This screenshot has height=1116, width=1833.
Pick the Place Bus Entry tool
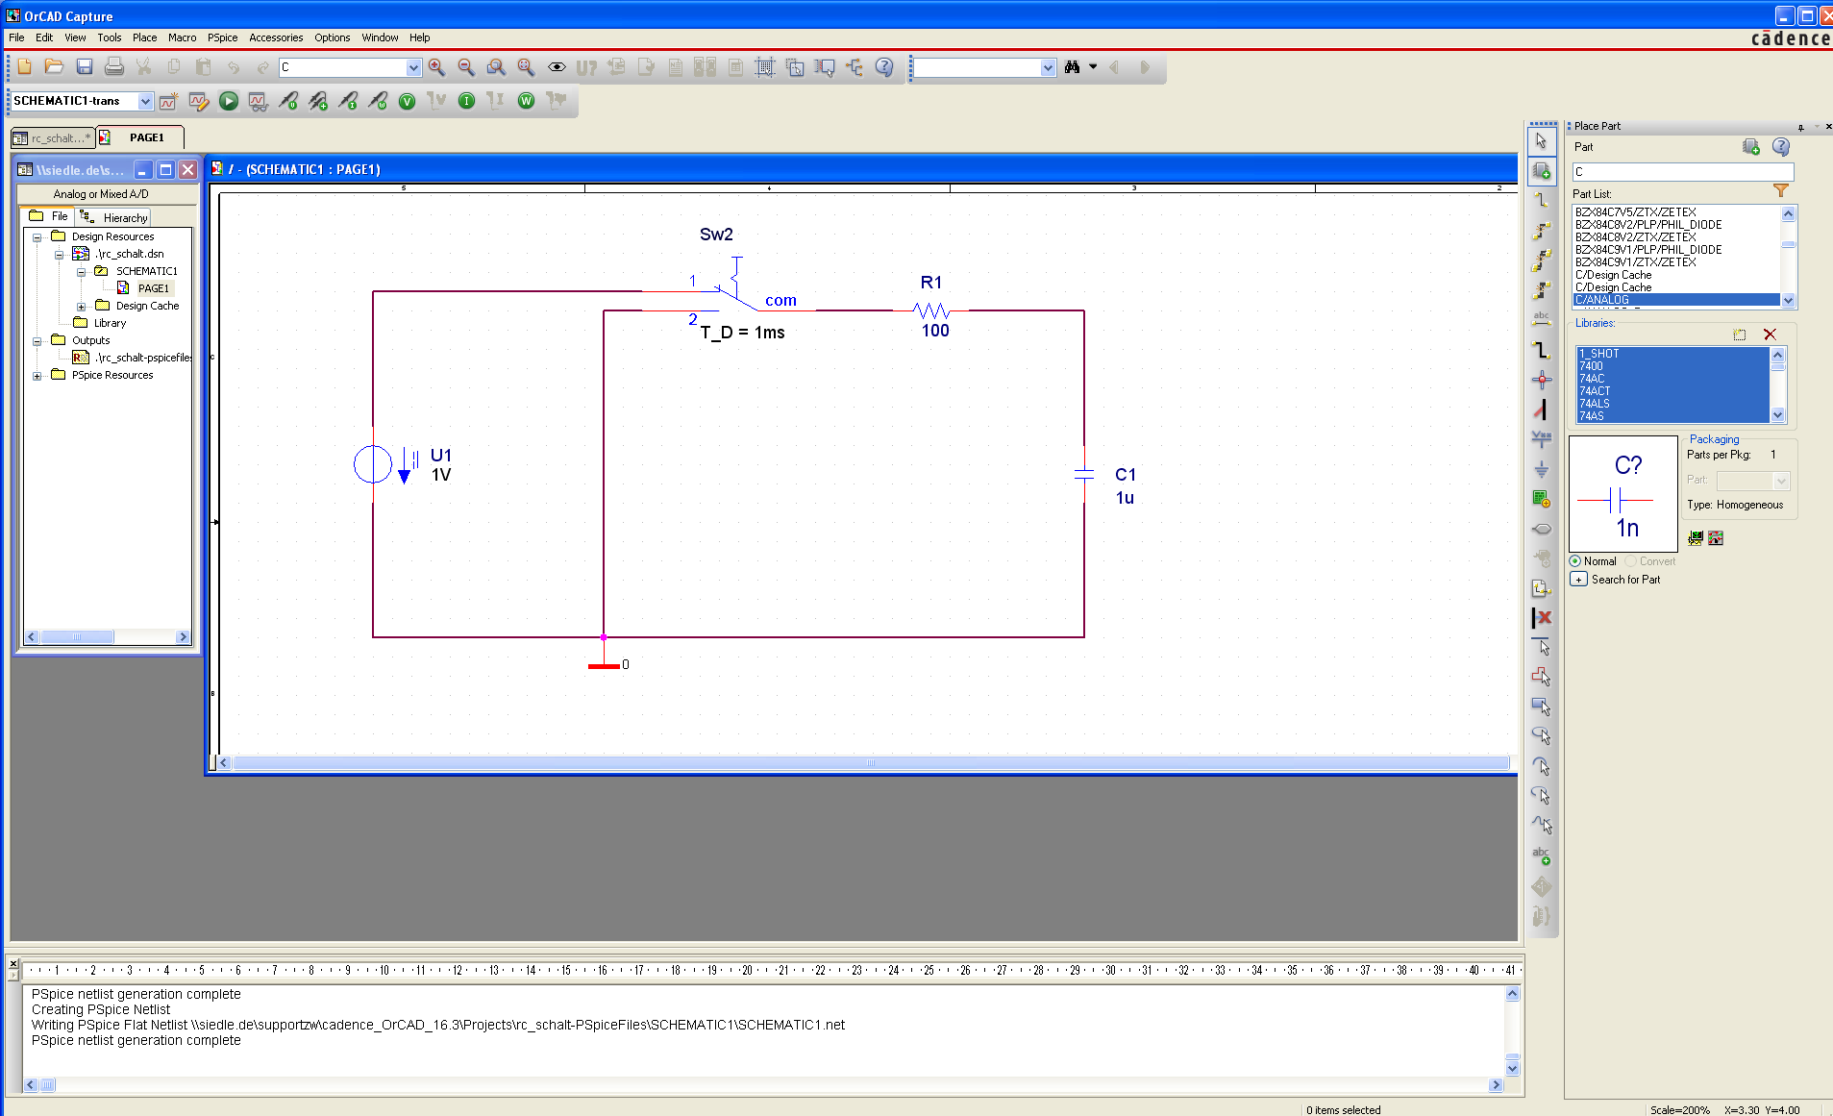(x=1542, y=409)
